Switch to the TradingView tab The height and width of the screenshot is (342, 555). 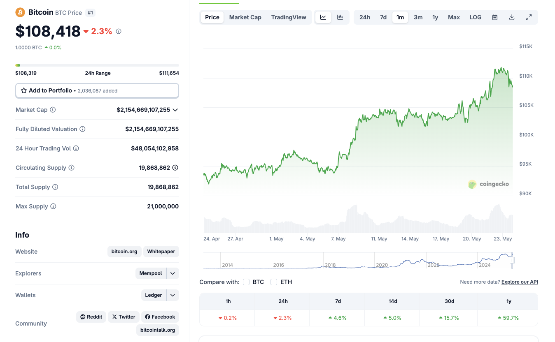[x=289, y=17]
